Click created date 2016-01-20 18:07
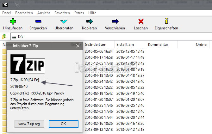212x134 pixels. [x=130, y=100]
